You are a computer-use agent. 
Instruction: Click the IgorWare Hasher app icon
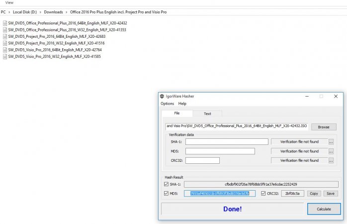coord(162,96)
